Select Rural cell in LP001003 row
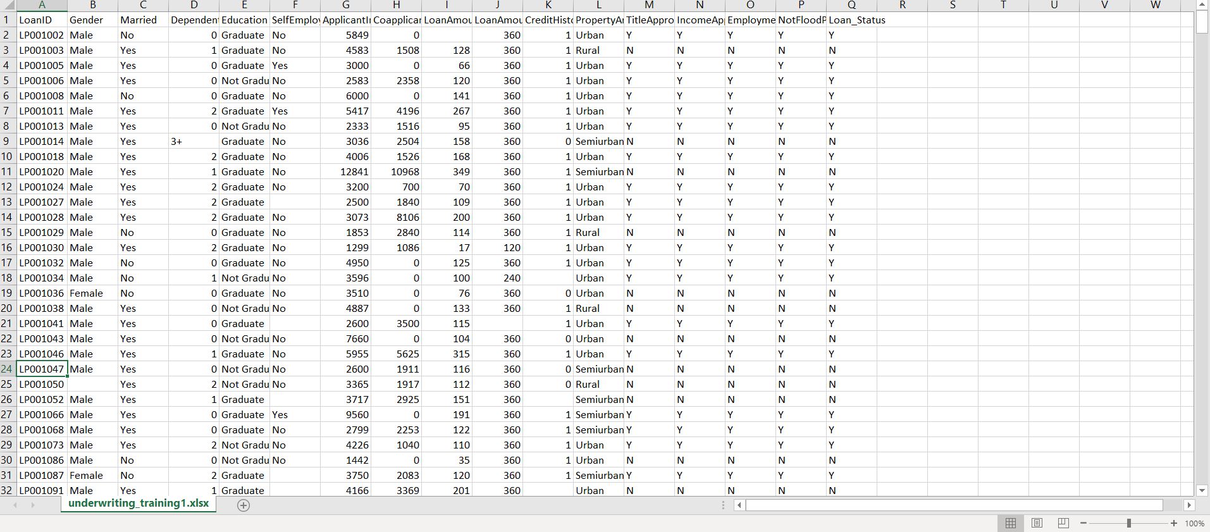This screenshot has width=1210, height=532. [x=598, y=50]
